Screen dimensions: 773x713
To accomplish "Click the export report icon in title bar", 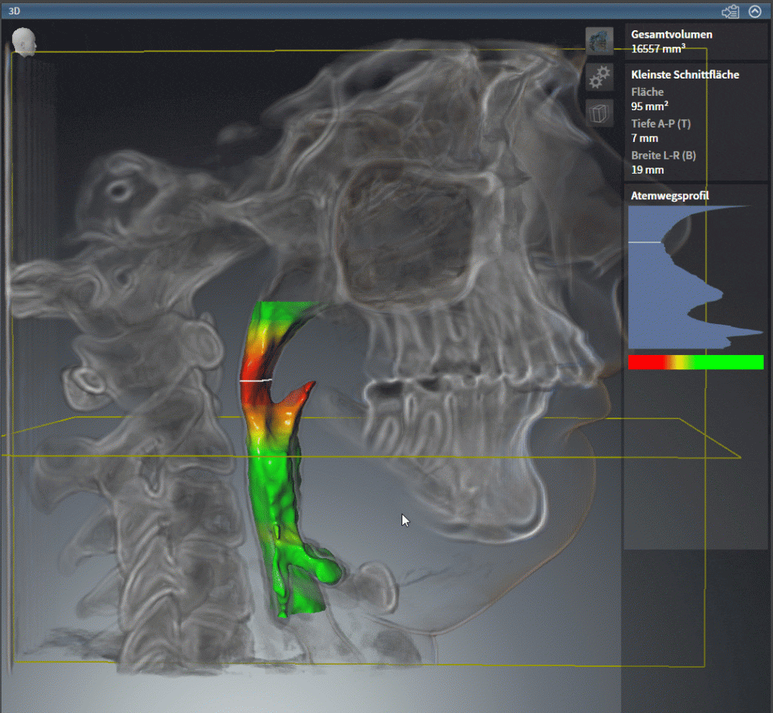I will click(731, 11).
